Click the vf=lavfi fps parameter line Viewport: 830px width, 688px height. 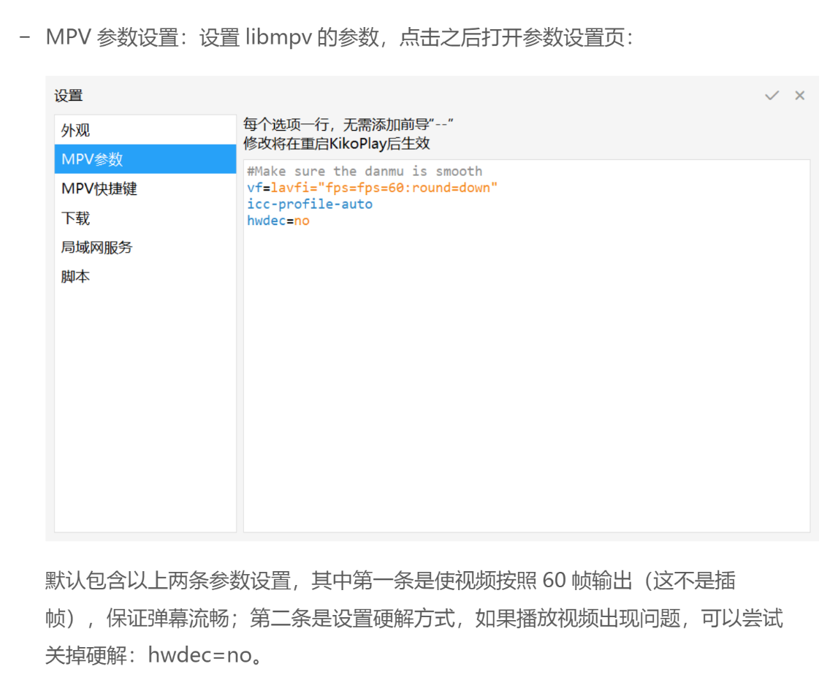pyautogui.click(x=372, y=188)
